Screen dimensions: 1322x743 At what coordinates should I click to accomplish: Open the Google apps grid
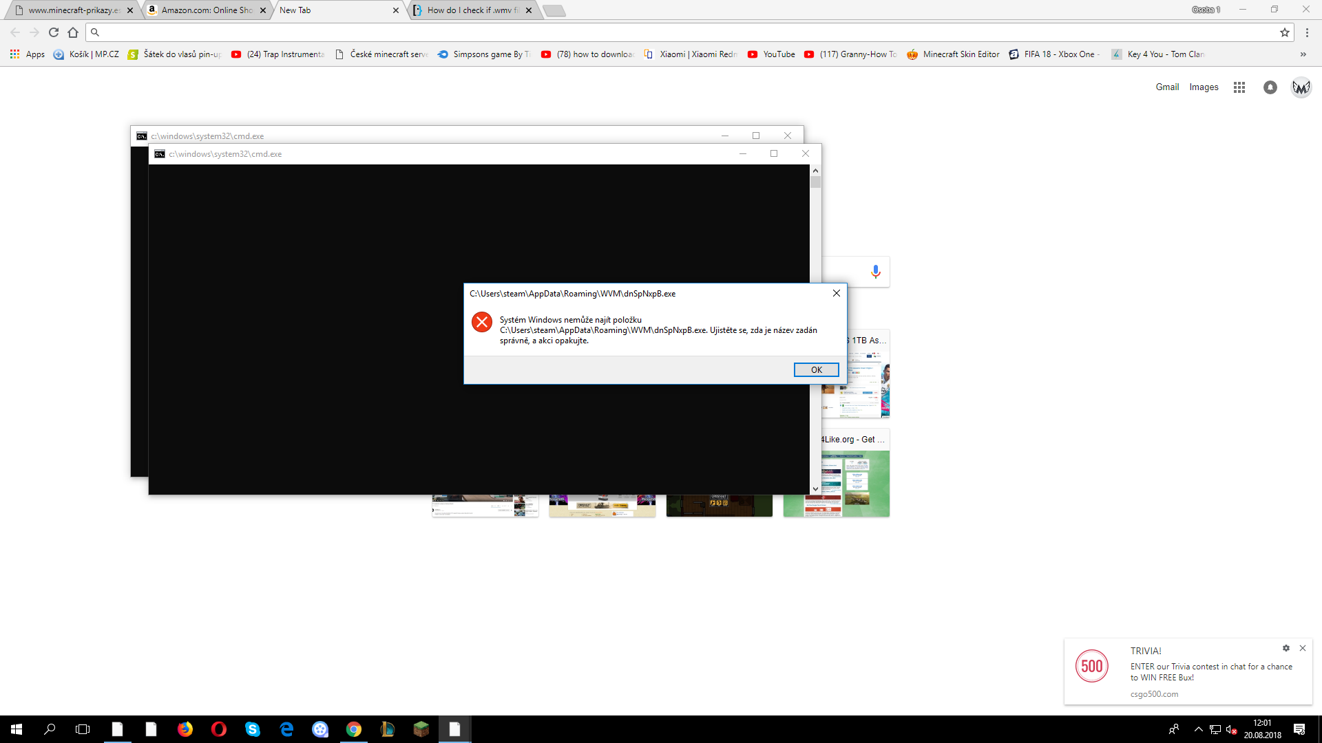pyautogui.click(x=1239, y=87)
